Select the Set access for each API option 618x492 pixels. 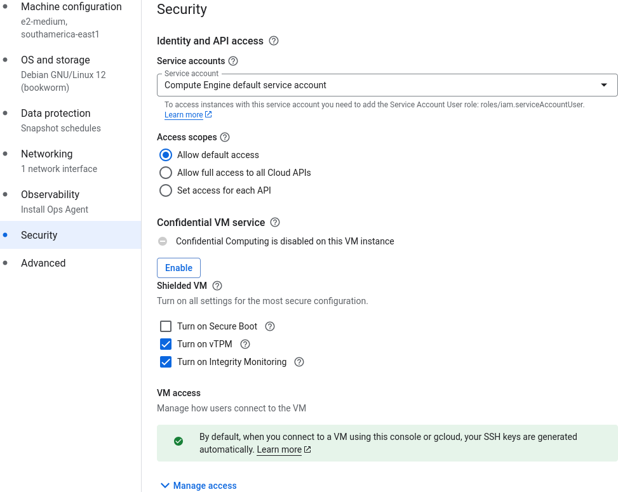tap(166, 190)
